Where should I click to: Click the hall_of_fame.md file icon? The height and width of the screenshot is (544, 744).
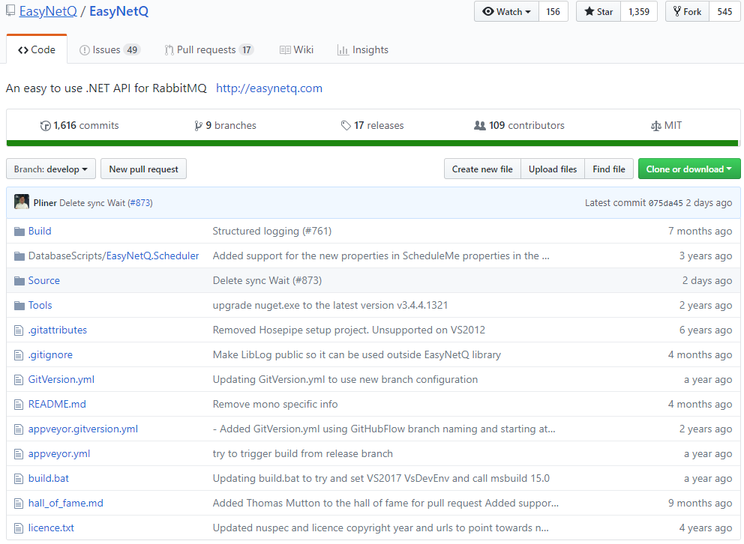pyautogui.click(x=19, y=504)
